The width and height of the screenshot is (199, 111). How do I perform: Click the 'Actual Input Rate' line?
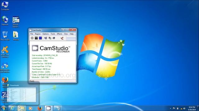pos(41,66)
